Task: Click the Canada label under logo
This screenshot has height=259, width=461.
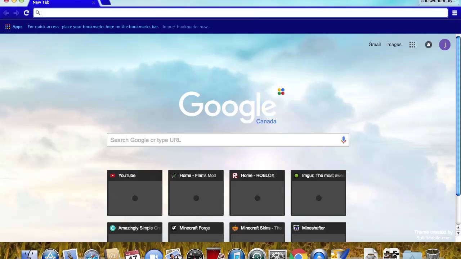Action: coord(266,121)
